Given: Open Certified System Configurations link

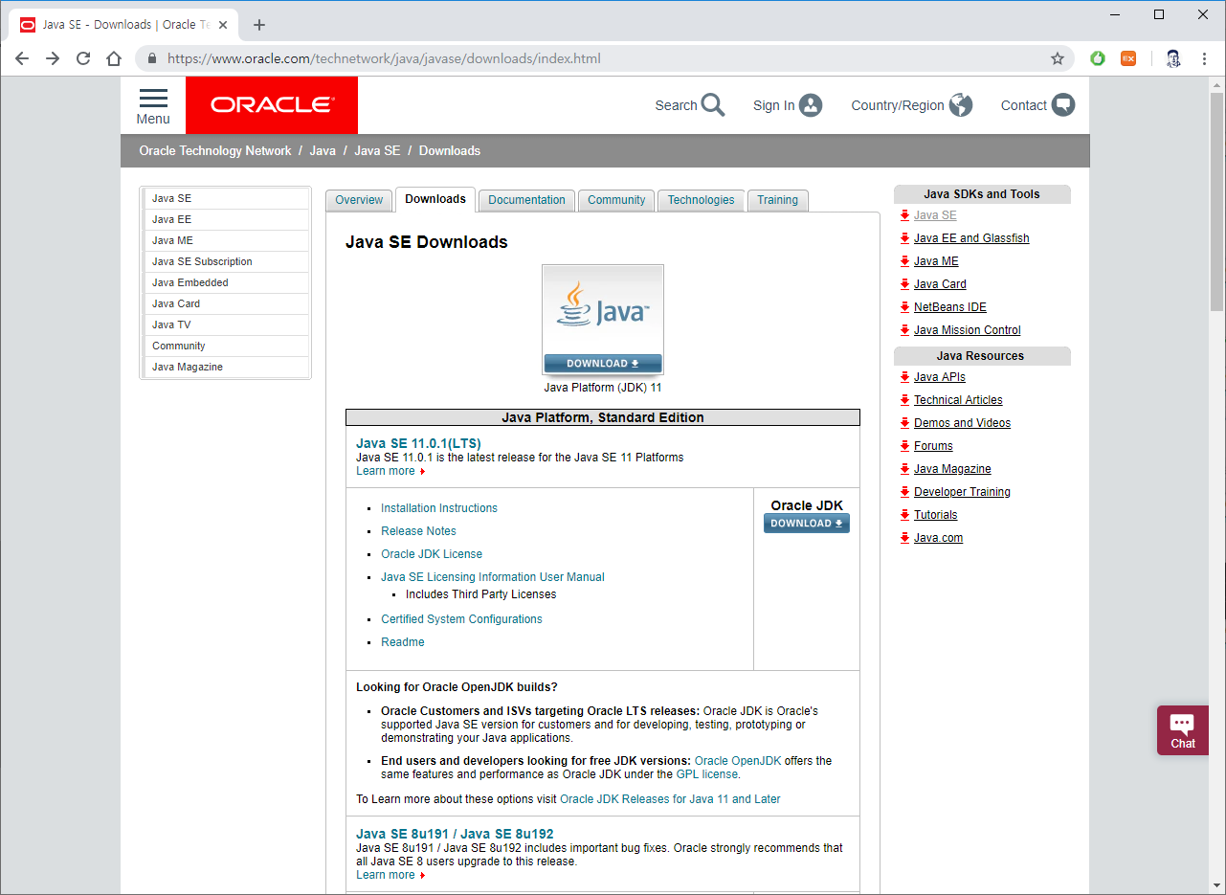Looking at the screenshot, I should [x=461, y=619].
